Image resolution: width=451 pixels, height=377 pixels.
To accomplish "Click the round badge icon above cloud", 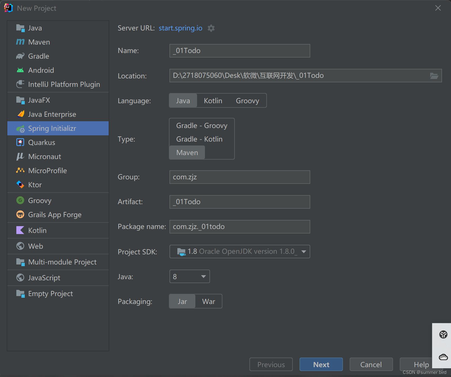I will click(x=443, y=335).
